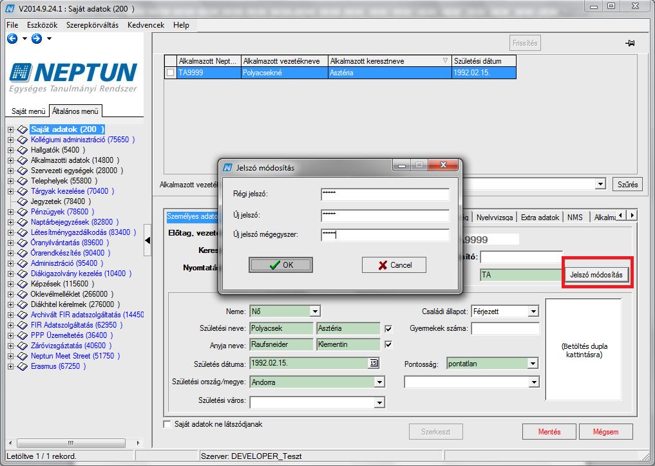Image resolution: width=655 pixels, height=466 pixels.
Task: Switch to the Extra adatok tab
Action: 540,218
